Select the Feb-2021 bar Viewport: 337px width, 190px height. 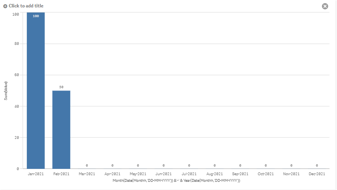click(61, 130)
